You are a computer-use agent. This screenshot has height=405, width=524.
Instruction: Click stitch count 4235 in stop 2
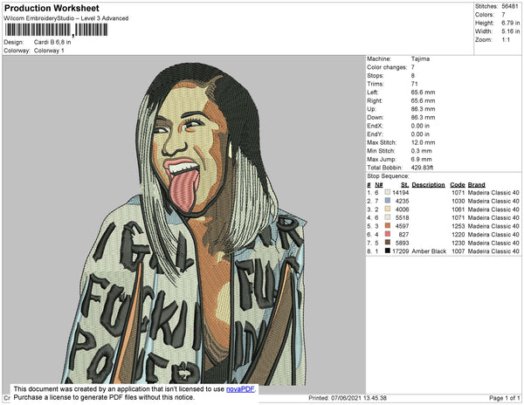click(x=402, y=201)
